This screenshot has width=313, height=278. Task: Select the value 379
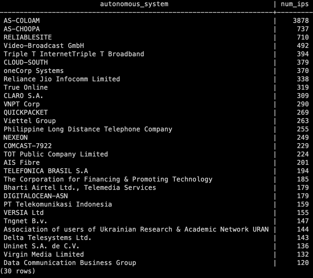click(302, 62)
